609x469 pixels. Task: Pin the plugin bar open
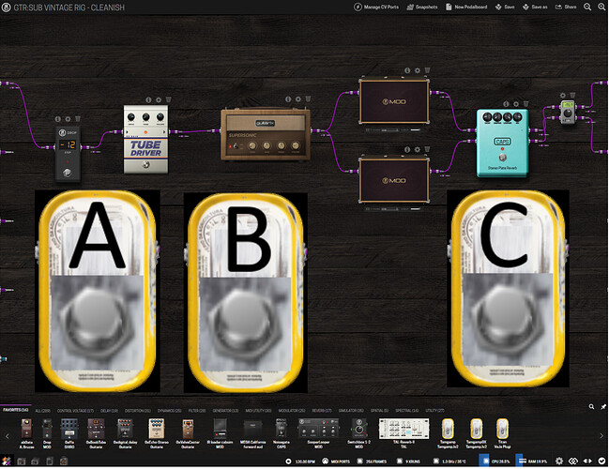click(x=603, y=406)
